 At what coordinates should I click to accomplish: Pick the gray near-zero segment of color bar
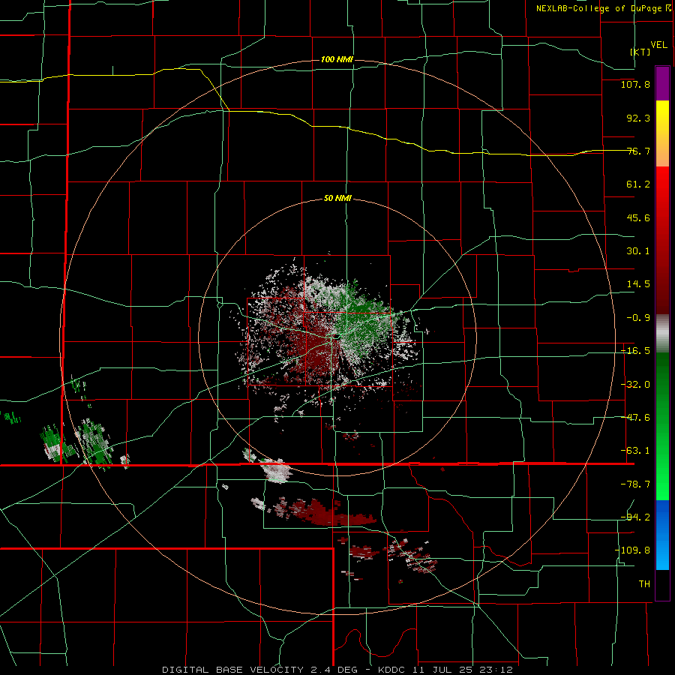pos(662,334)
